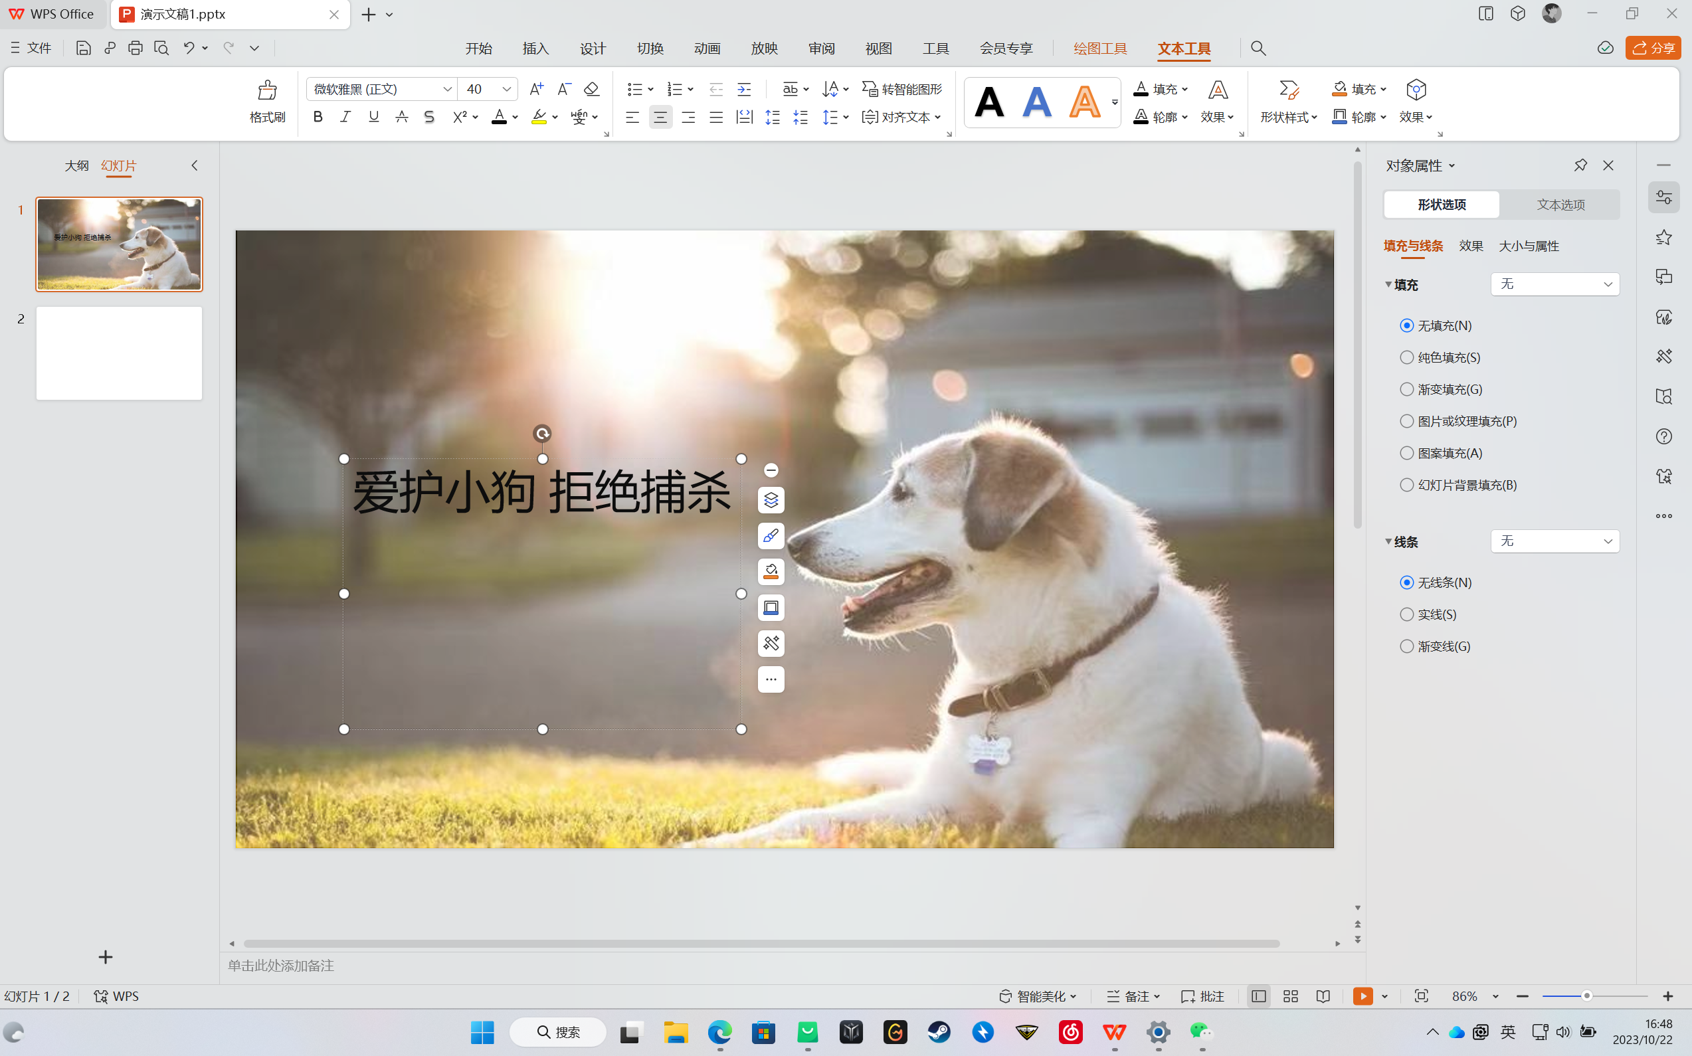Collapse the 线条 section
The image size is (1692, 1056).
pyautogui.click(x=1388, y=542)
